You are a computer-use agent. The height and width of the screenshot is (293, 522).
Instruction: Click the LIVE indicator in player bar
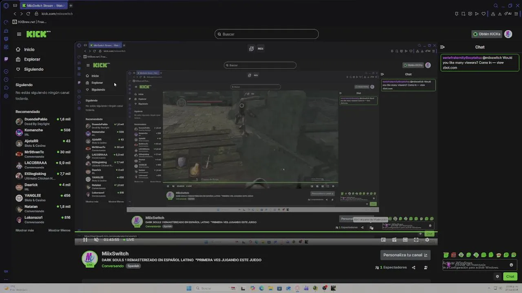(128, 240)
